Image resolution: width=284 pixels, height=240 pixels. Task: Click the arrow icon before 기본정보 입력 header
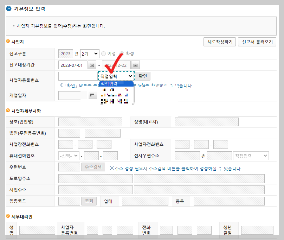pyautogui.click(x=9, y=10)
